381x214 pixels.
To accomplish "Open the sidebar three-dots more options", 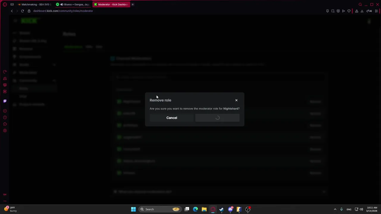I will click(x=5, y=201).
